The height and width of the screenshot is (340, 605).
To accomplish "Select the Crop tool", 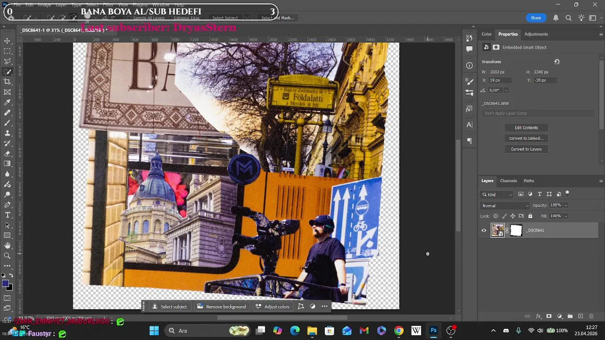I will coord(7,82).
